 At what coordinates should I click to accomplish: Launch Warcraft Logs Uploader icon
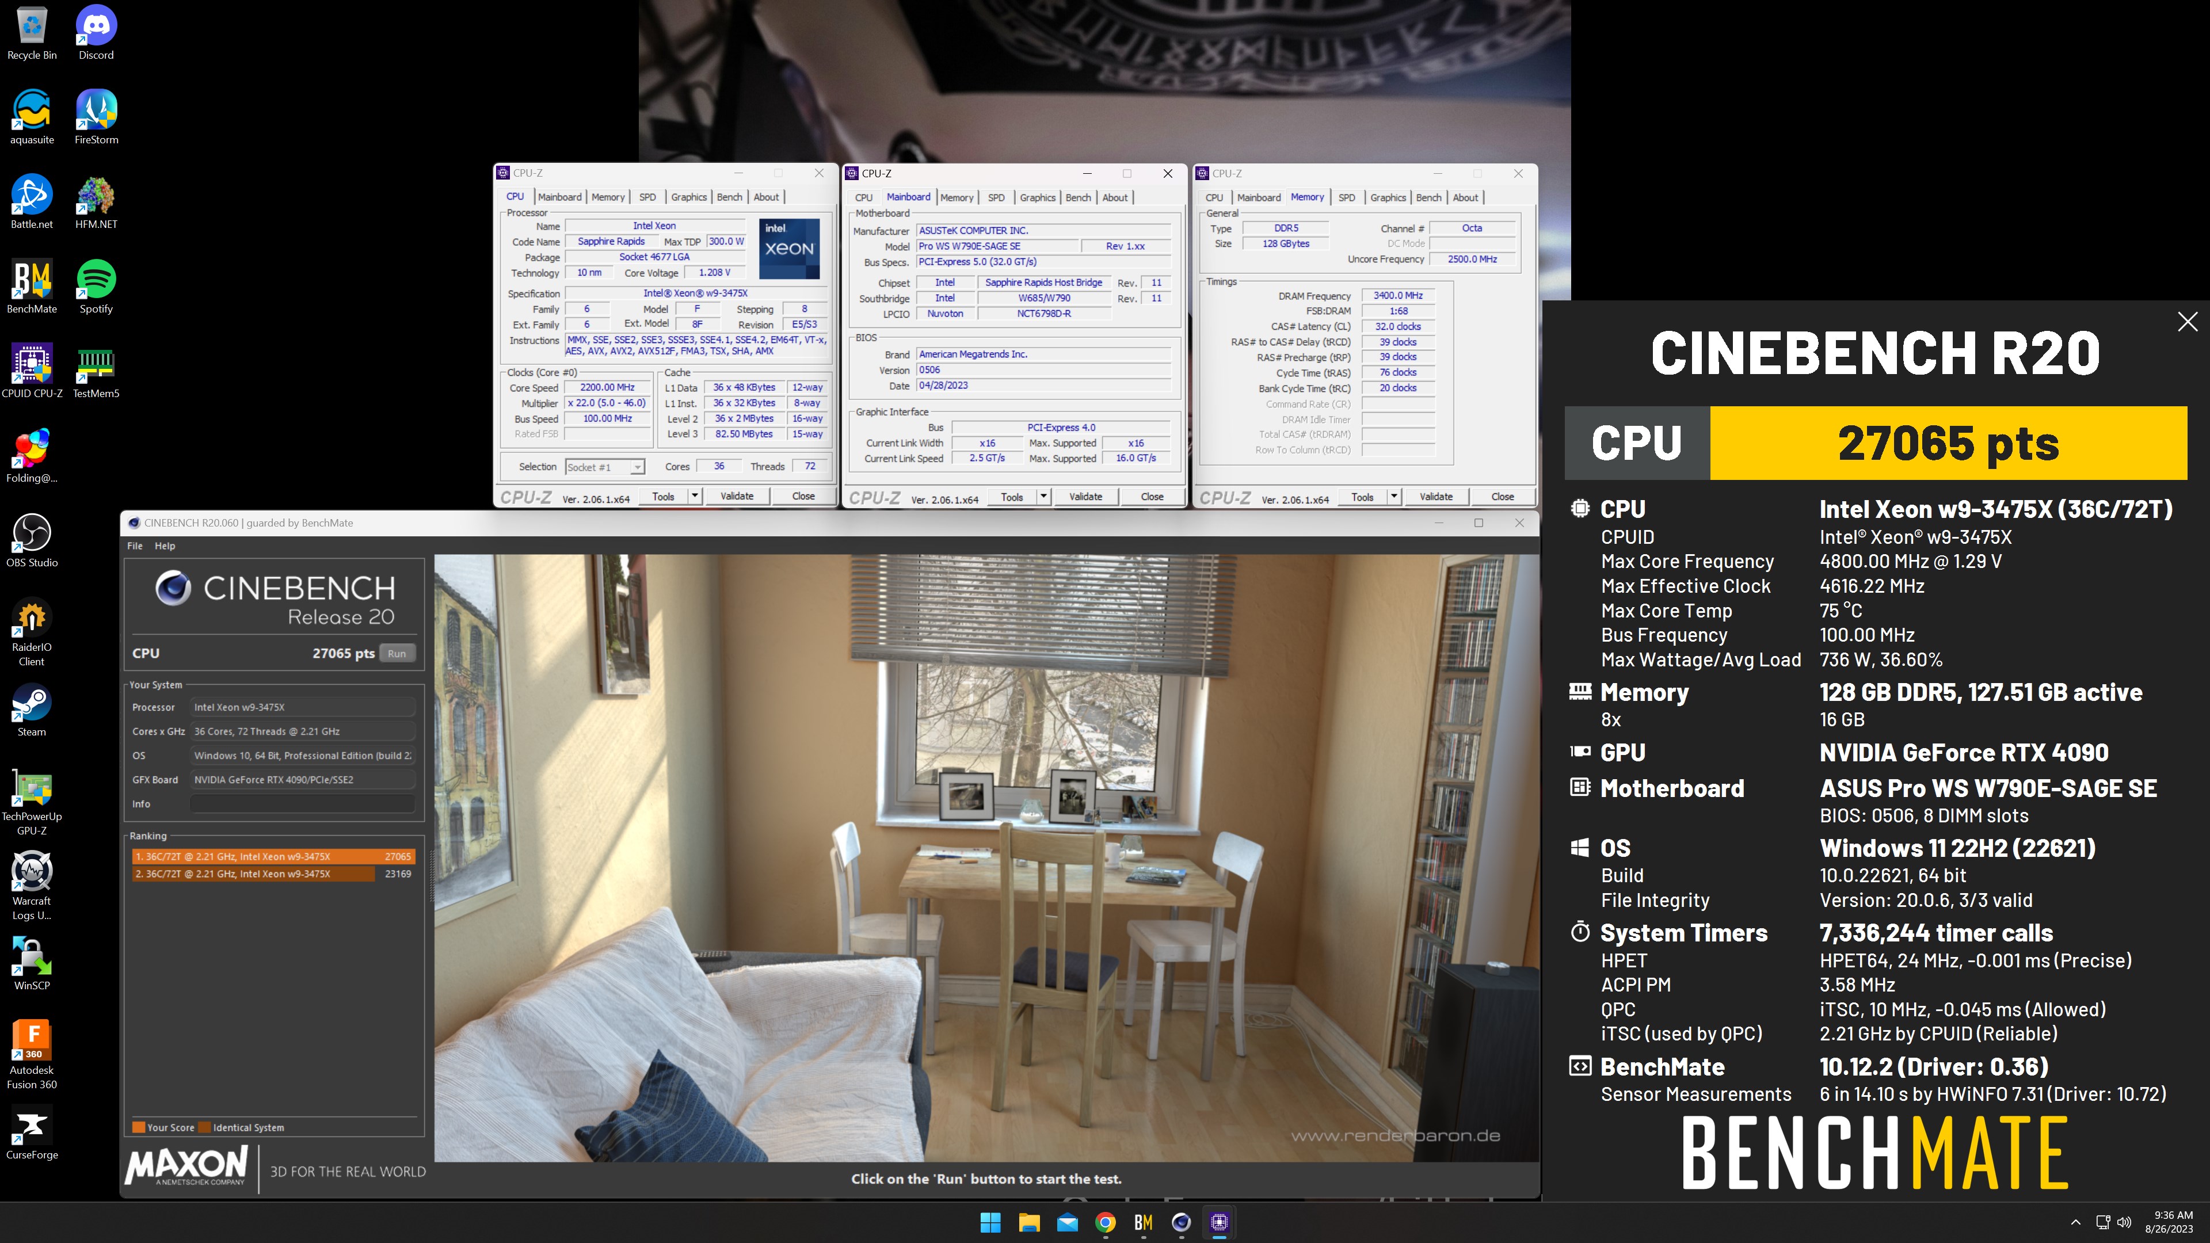32,886
